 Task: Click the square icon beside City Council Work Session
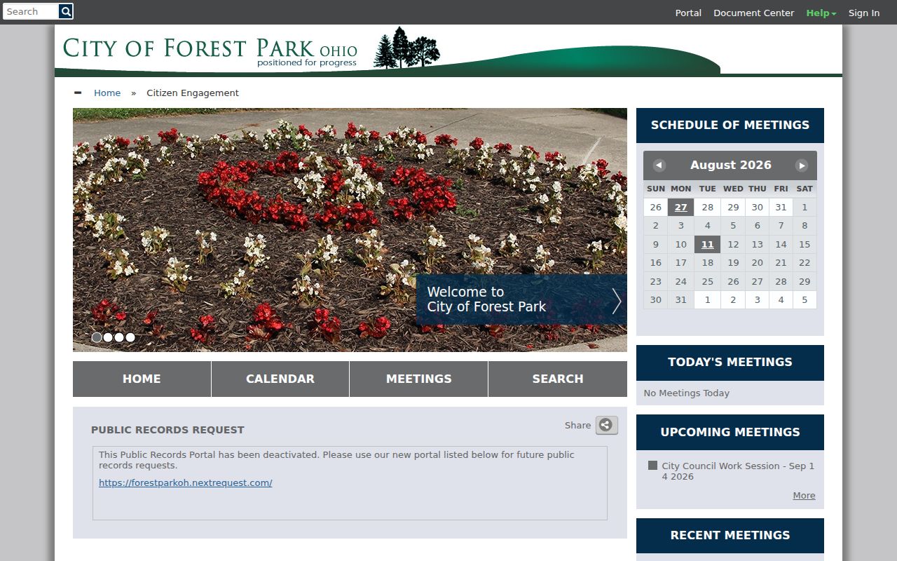coord(653,465)
